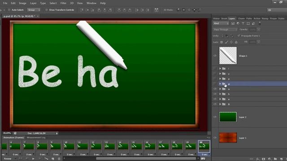Enable Show Transform Controls checkbox

[46, 10]
